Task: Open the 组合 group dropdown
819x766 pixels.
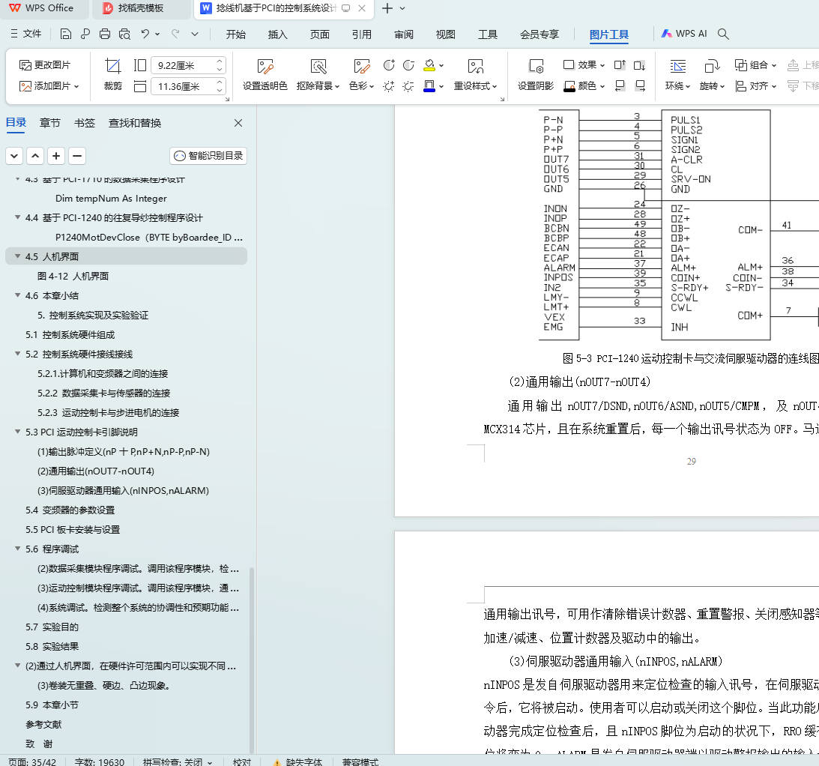Action: pyautogui.click(x=756, y=64)
